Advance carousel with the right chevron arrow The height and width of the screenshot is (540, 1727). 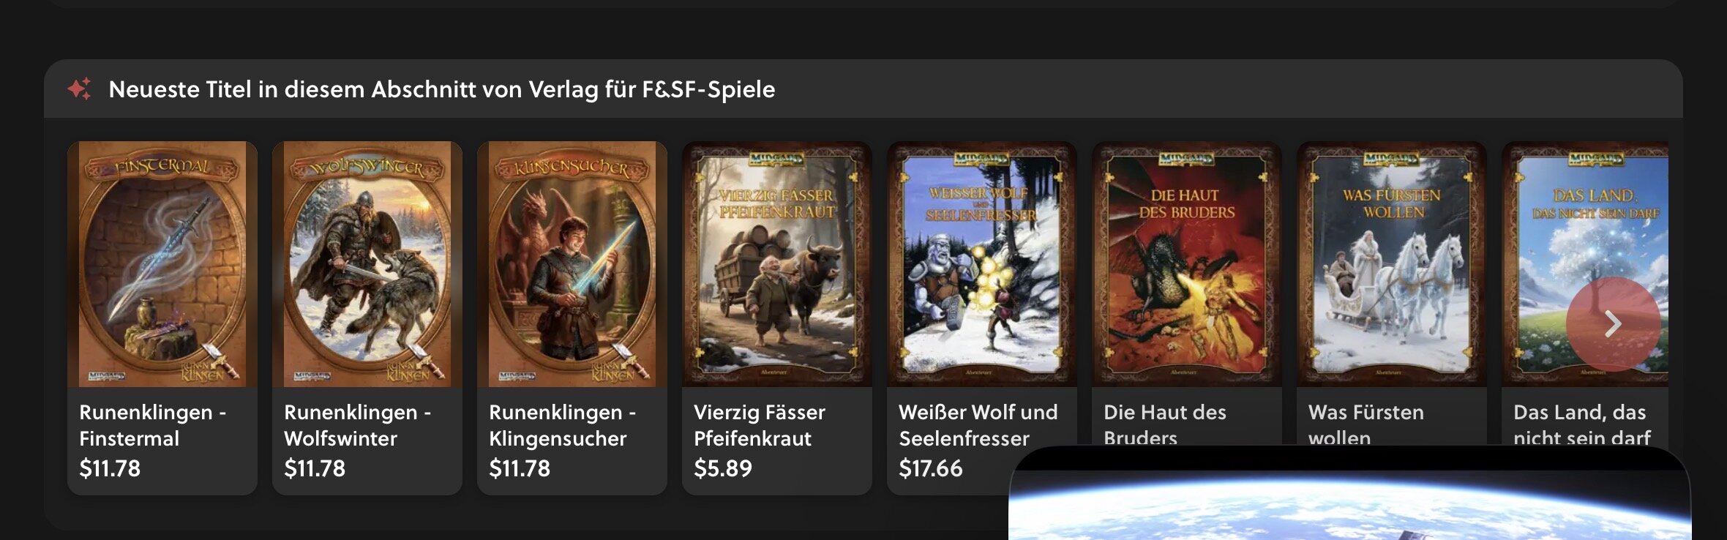tap(1613, 323)
